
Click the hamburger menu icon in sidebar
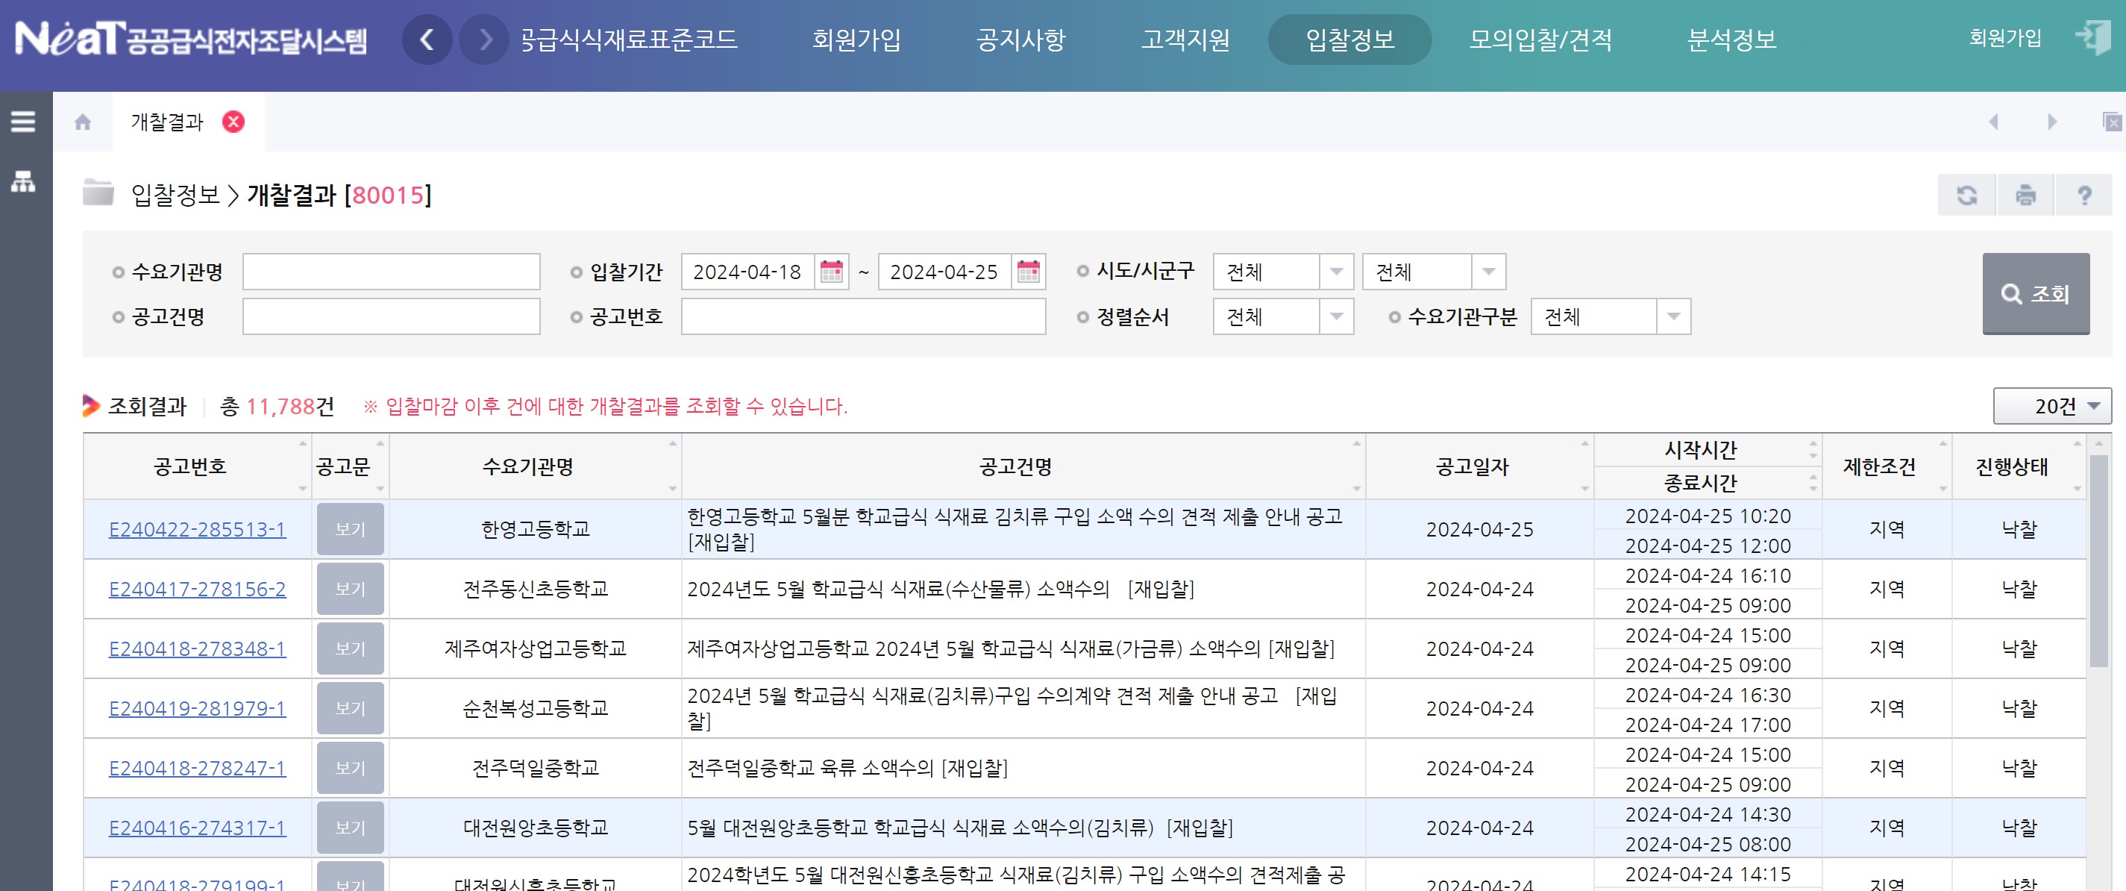[23, 122]
